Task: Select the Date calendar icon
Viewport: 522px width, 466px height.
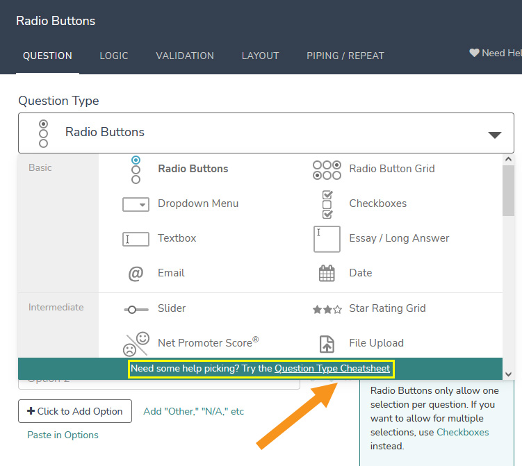Action: (327, 274)
